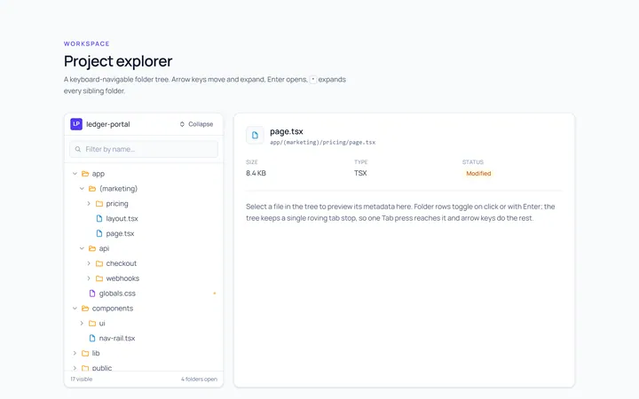Click the WORKSPACE label above the heading
This screenshot has width=639, height=399.
tap(87, 43)
